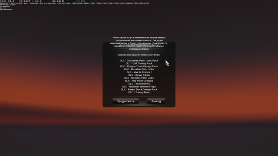Select DLC - Raven Truck Design Pack entry

[139, 90]
